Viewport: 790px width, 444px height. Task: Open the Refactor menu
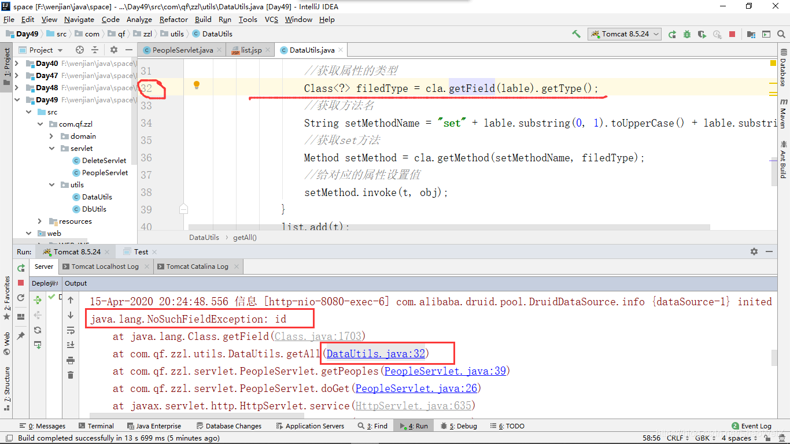point(173,20)
